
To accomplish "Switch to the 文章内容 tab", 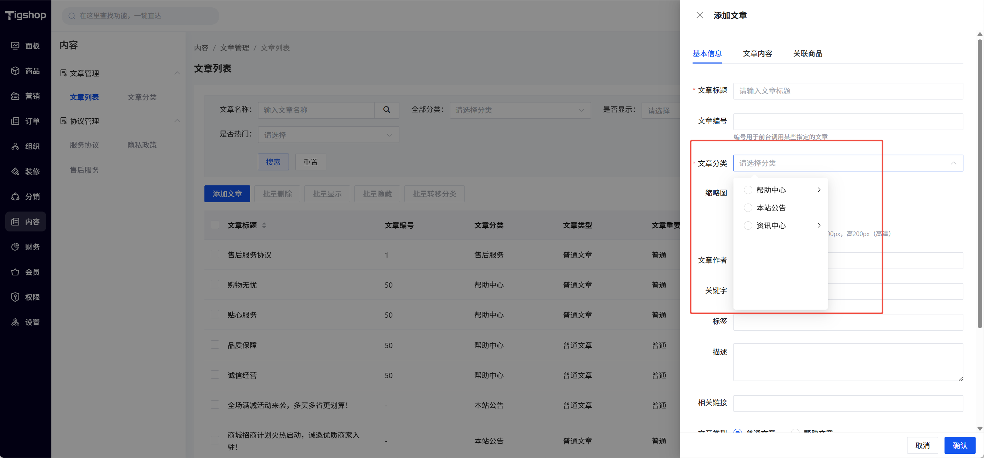I will click(x=757, y=54).
